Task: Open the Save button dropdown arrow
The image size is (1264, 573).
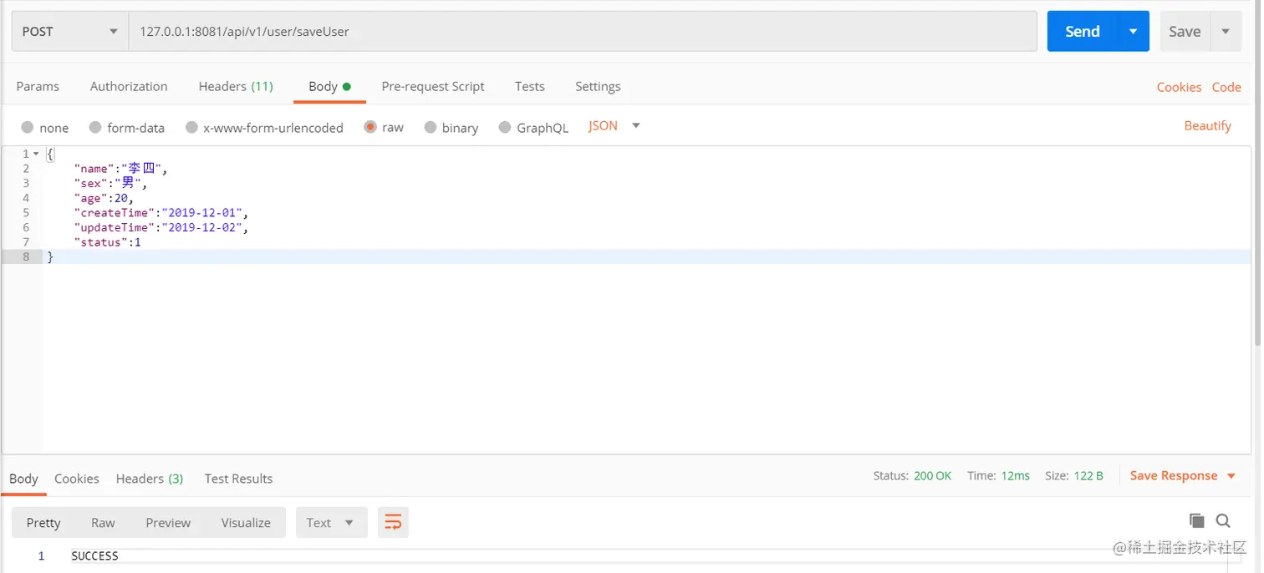Action: [x=1226, y=31]
